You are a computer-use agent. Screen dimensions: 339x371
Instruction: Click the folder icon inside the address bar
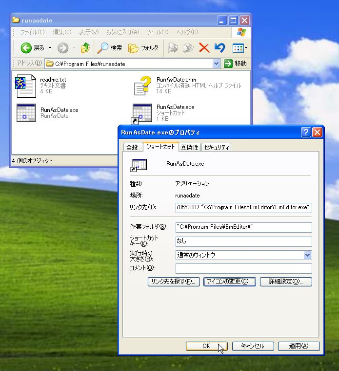(x=50, y=64)
